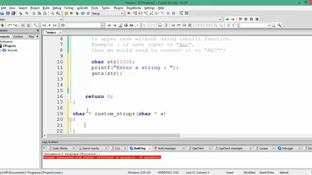Rebuild project with blue arrows icon
Screen dimensions: 312x175
coord(82,13)
